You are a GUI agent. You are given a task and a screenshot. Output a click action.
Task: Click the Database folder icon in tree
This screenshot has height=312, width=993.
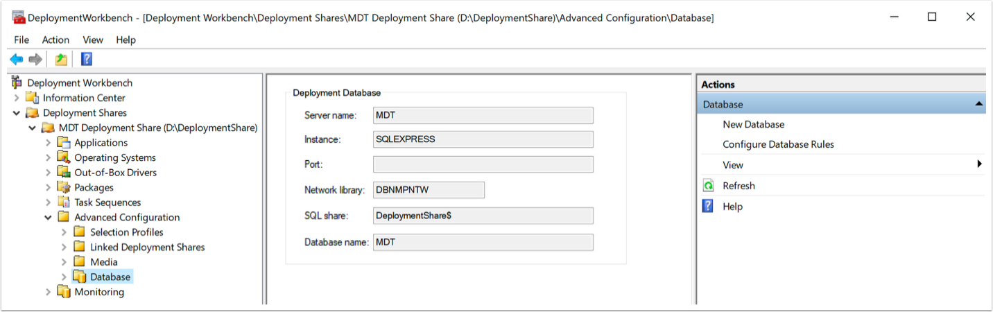pos(80,277)
